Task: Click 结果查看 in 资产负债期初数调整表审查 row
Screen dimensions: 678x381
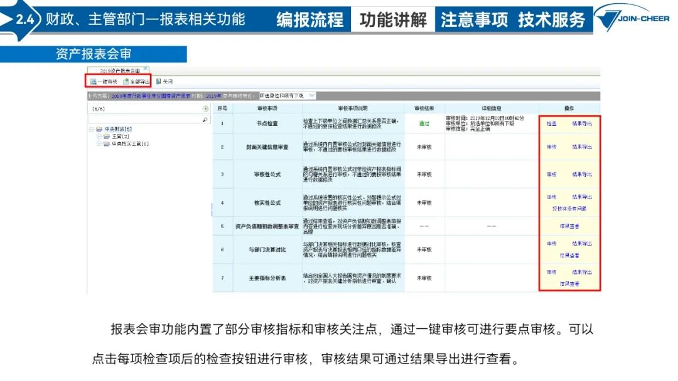Action: pyautogui.click(x=569, y=226)
